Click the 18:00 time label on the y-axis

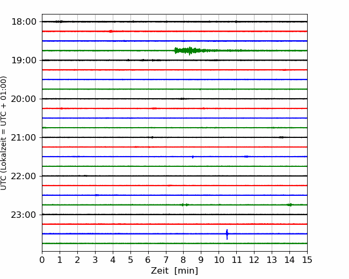(x=24, y=22)
